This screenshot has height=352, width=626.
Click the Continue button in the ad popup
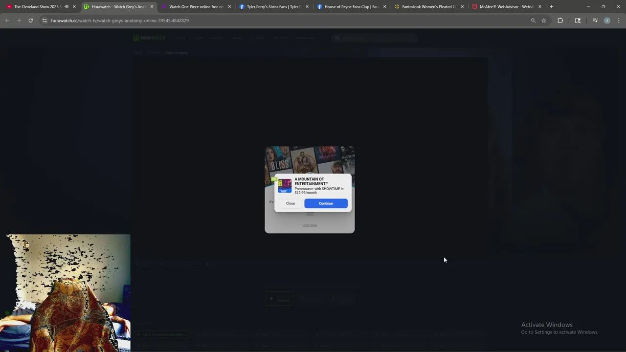326,203
